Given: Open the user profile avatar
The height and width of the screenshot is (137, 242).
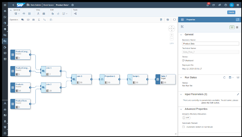Looking at the screenshot, I should (231, 5).
